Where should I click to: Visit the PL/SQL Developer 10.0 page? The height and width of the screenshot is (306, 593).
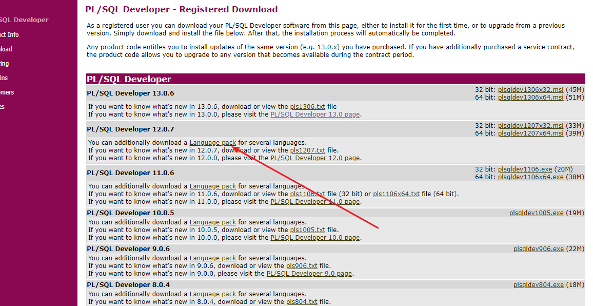tap(315, 237)
